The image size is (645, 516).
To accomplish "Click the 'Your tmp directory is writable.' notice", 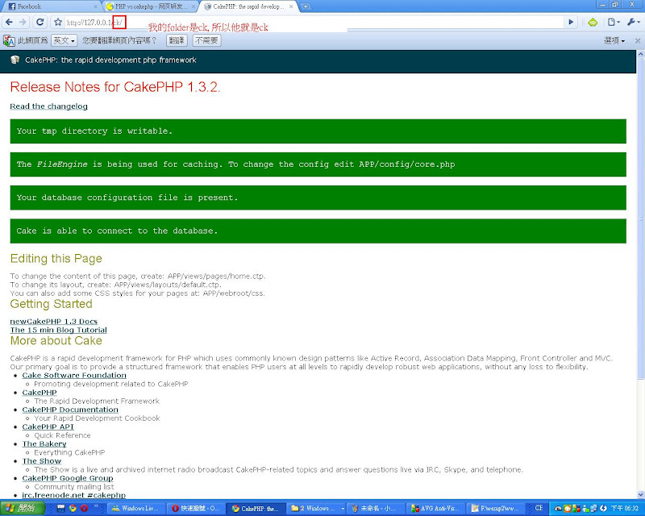I will (x=318, y=131).
